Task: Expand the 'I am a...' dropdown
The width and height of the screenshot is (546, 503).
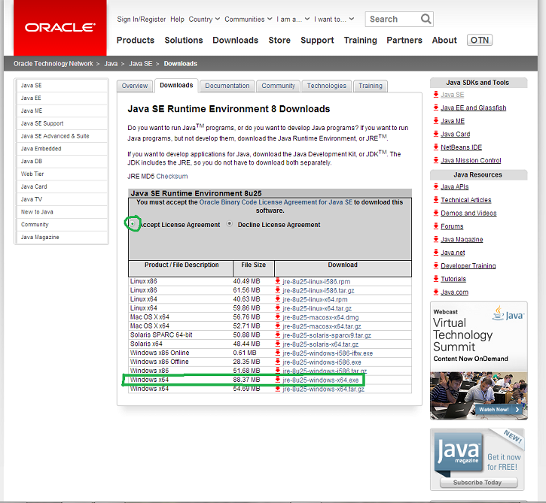Action: tap(293, 19)
